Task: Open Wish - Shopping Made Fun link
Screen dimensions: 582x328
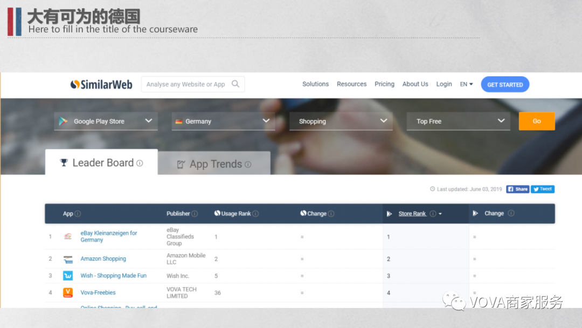Action: [114, 276]
